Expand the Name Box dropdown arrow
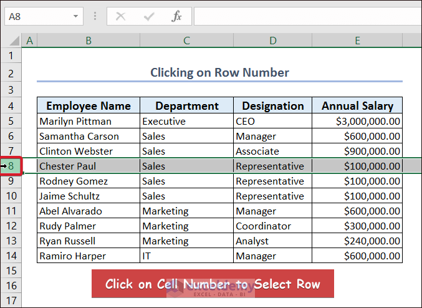 point(76,17)
